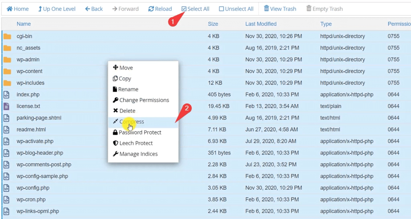Click the nc_assets folder icon
The height and width of the screenshot is (219, 411).
7,48
